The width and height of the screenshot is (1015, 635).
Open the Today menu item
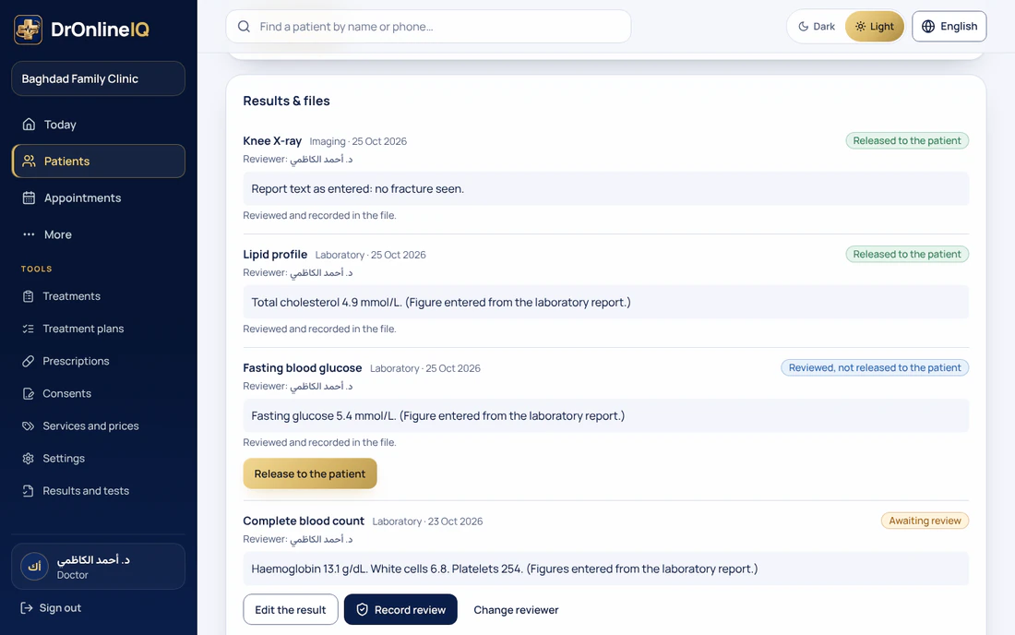(99, 125)
